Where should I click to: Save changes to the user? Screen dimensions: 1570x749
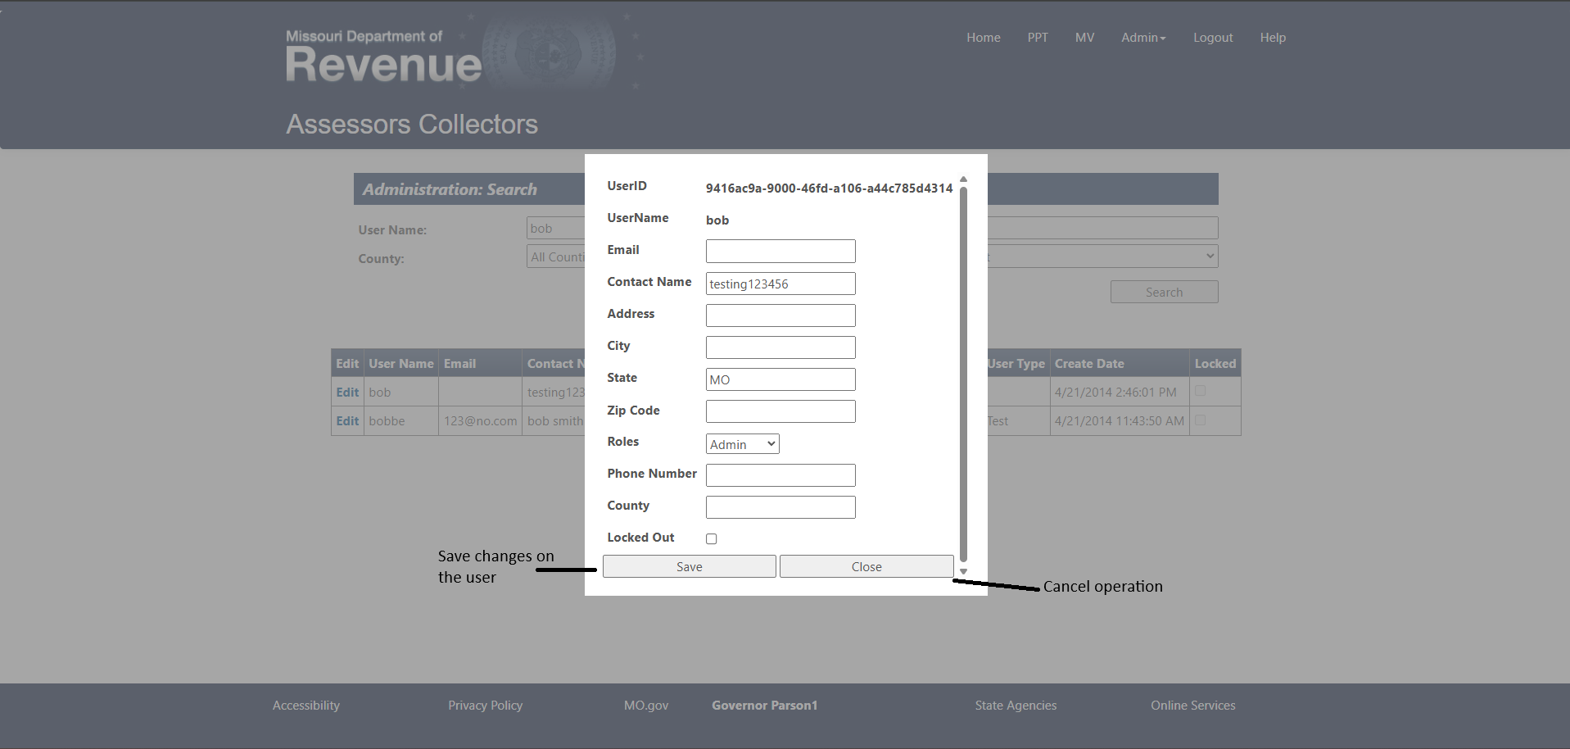(x=689, y=566)
